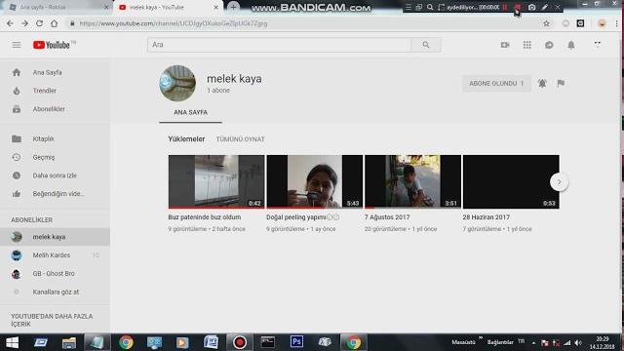Click the browser home icon
Image resolution: width=624 pixels, height=351 pixels.
pyautogui.click(x=55, y=23)
